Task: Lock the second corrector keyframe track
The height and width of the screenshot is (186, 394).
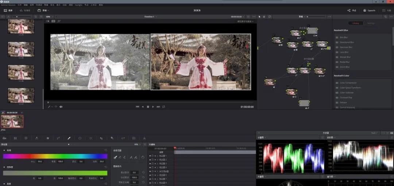Action: pos(152,160)
